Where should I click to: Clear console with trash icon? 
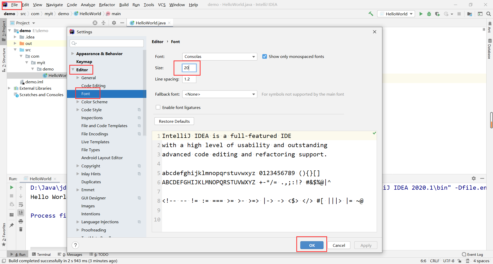[21, 229]
